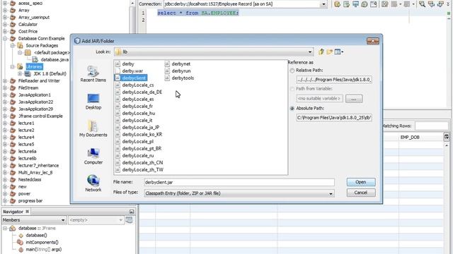
Task: Collapse Source Packages node
Action: point(13,45)
